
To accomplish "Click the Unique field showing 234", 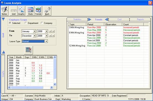I will pyautogui.click(x=15, y=99).
